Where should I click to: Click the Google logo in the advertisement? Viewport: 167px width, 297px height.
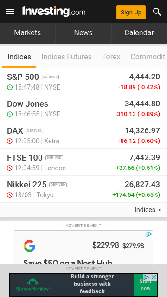[29, 246]
